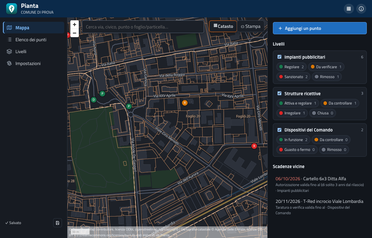Viewport: 372px width, 238px height.
Task: Open the Mappa section
Action: [34, 28]
